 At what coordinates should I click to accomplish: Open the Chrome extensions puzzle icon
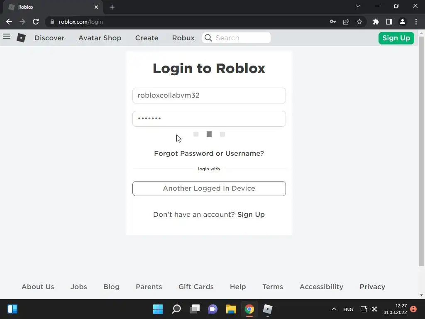tap(376, 22)
